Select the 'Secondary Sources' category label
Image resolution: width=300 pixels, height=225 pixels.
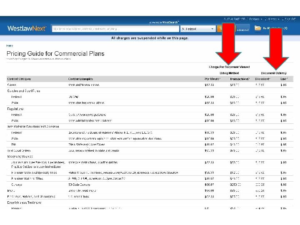point(20,157)
